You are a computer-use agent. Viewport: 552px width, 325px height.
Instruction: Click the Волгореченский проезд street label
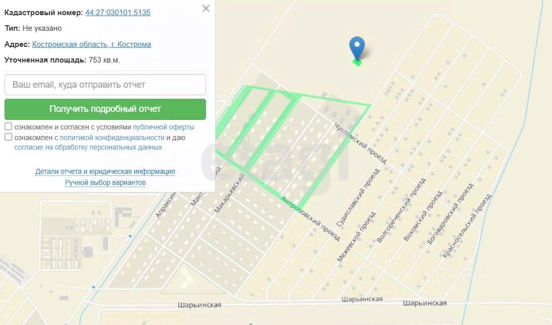[401, 210]
